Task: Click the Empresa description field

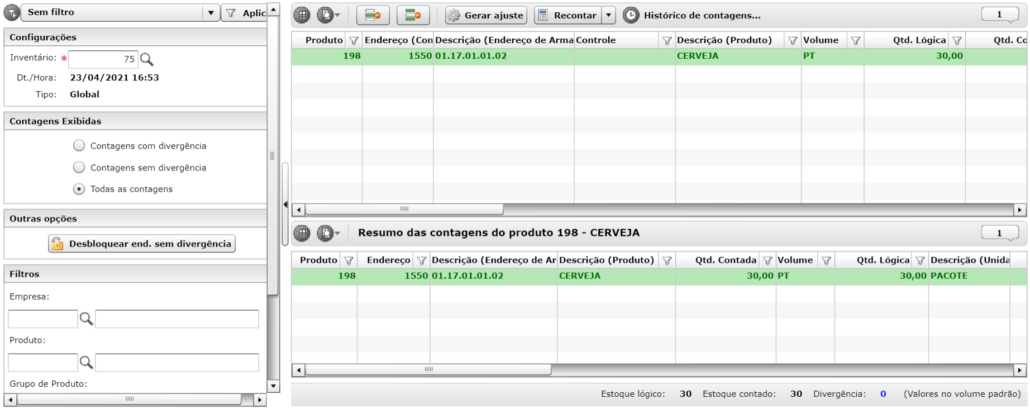Action: coord(177,319)
